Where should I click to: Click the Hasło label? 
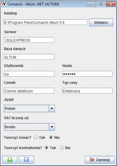(67, 66)
